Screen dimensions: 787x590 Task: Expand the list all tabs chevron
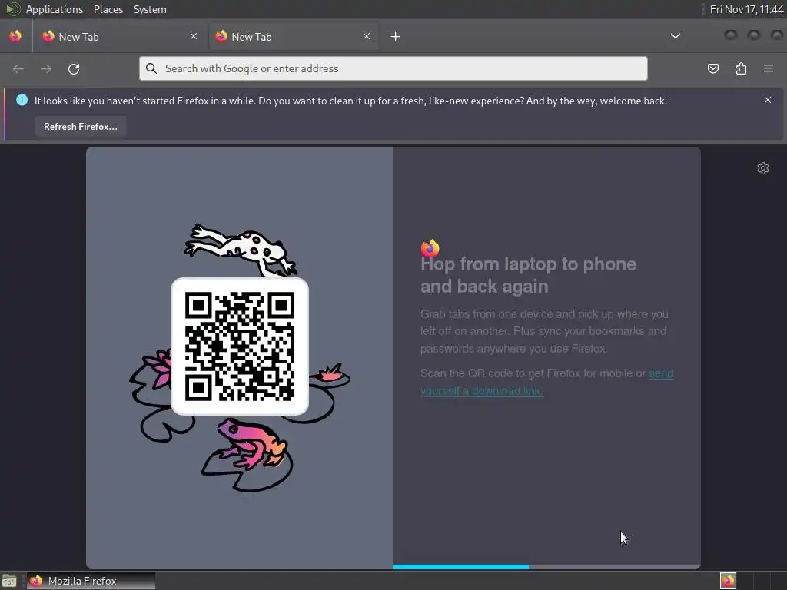click(x=676, y=36)
